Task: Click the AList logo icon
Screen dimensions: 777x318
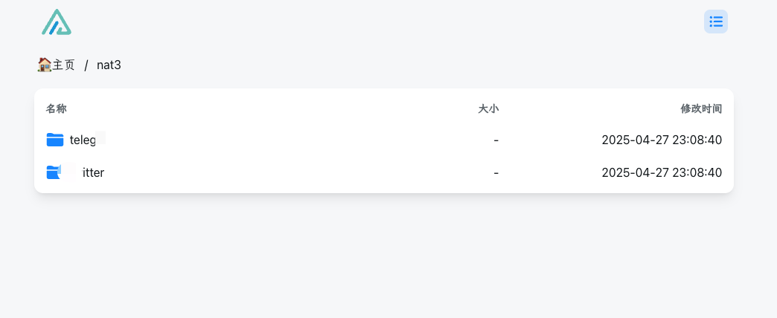Action: (57, 22)
